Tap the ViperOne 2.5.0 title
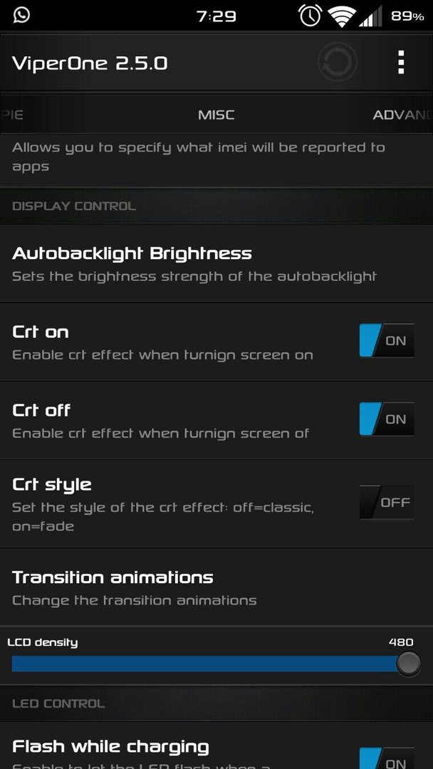433x769 pixels. [90, 63]
